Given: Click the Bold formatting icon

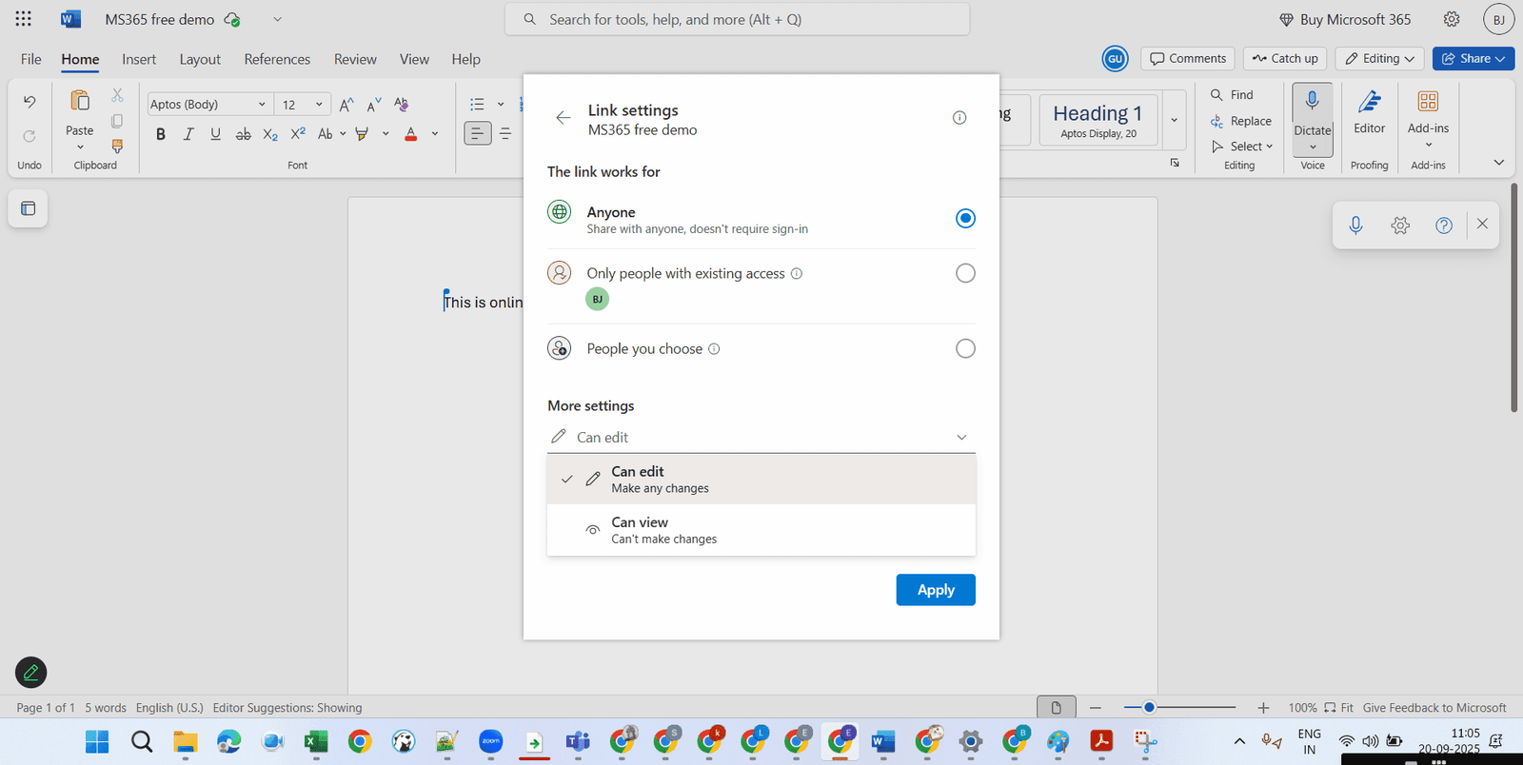Looking at the screenshot, I should pos(161,134).
